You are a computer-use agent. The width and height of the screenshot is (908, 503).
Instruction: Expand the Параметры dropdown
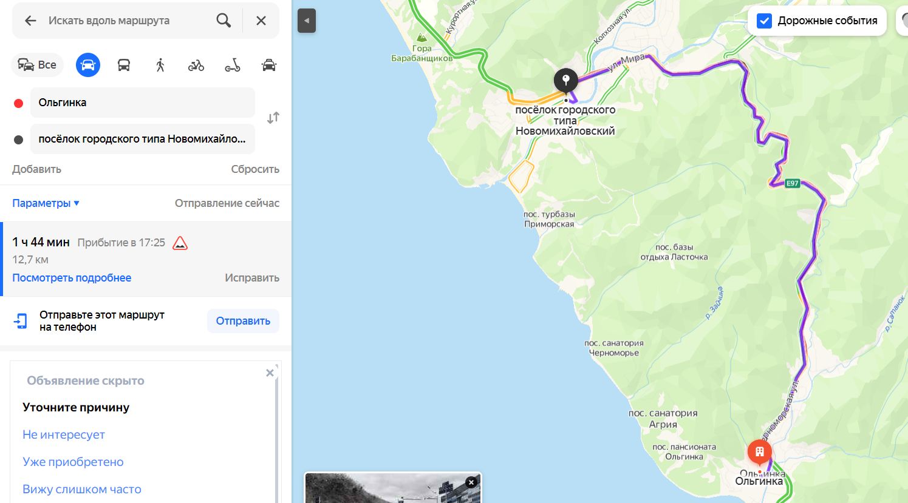(46, 203)
